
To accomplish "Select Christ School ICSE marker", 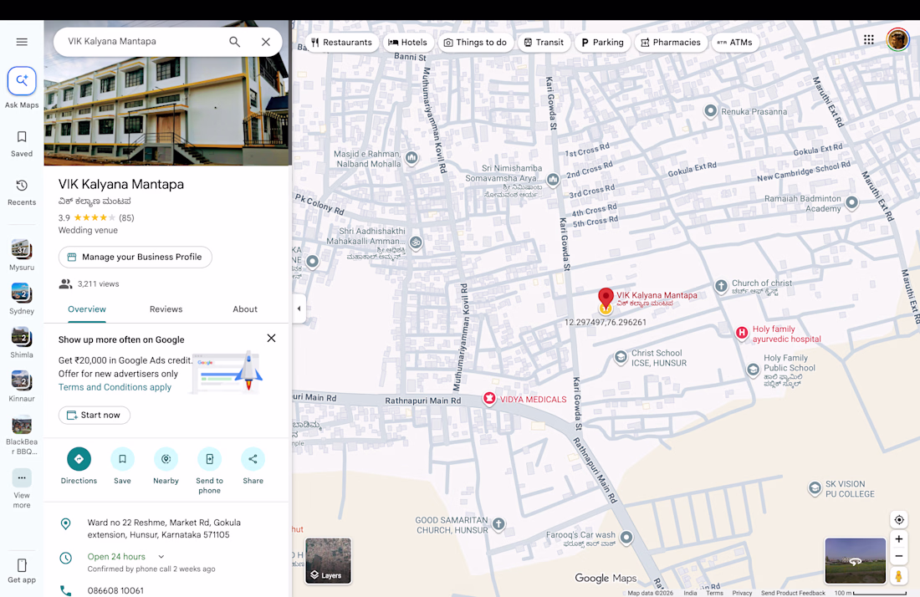I will pyautogui.click(x=621, y=357).
